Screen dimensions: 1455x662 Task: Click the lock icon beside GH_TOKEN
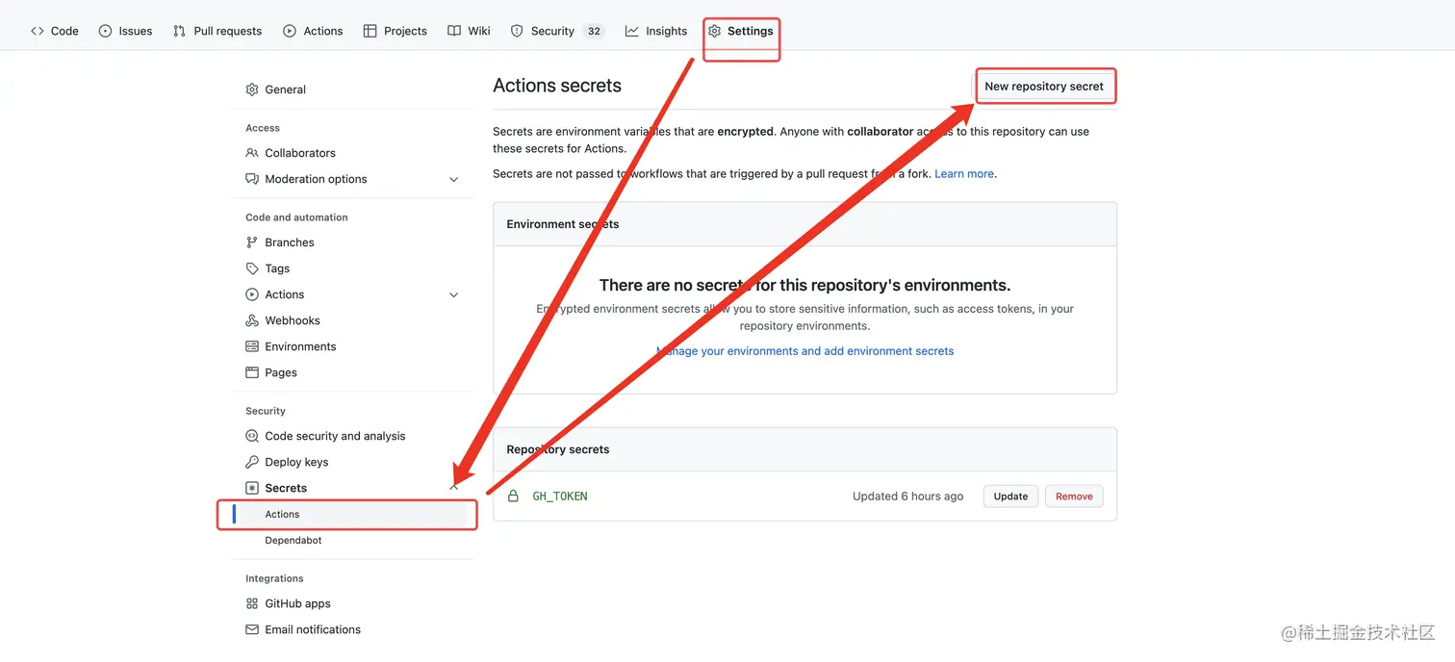coord(513,496)
